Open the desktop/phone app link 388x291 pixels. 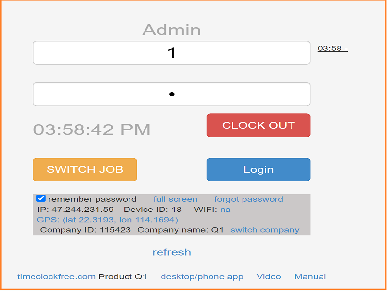coord(202,277)
